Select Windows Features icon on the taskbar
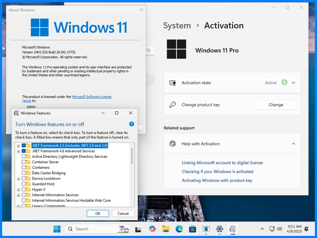The height and width of the screenshot is (238, 317). pyautogui.click(x=233, y=229)
